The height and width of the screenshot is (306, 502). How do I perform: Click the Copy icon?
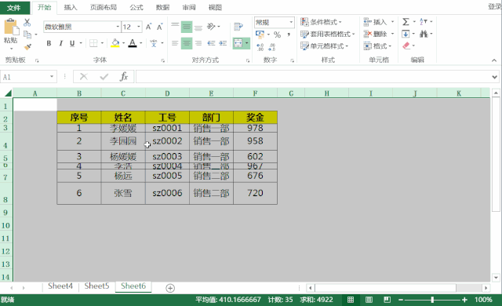(x=27, y=35)
